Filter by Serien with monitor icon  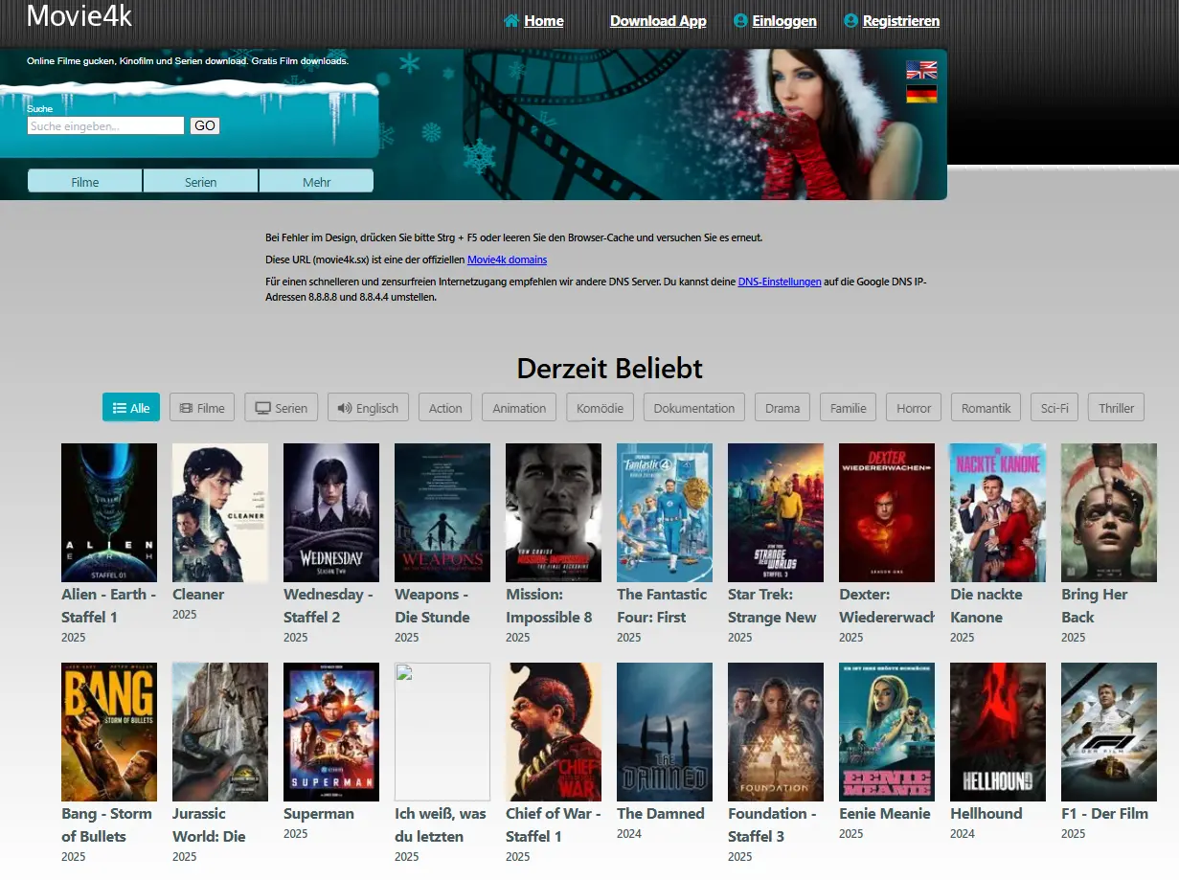click(281, 408)
